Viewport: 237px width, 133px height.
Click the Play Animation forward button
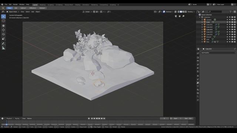(99, 119)
